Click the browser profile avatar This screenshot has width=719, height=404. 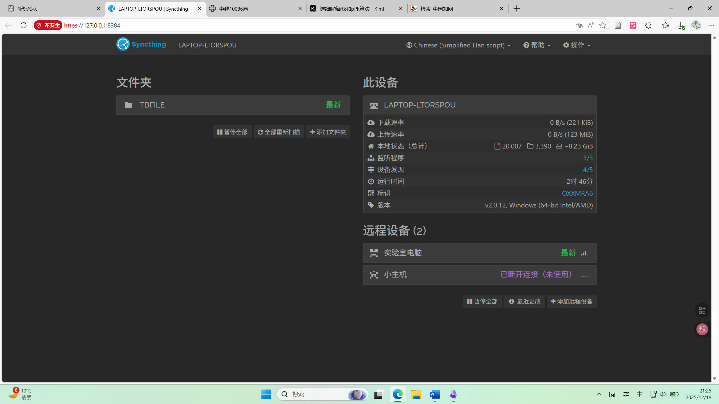pos(696,25)
